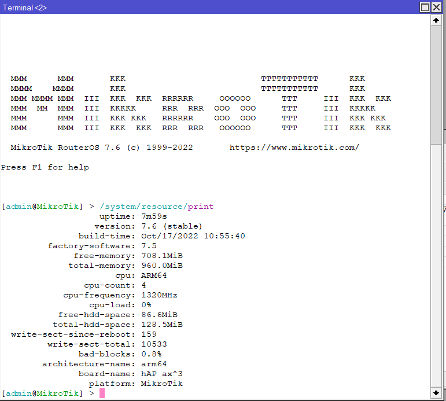Click the cpu-load value 0%
The height and width of the screenshot is (401, 446).
pyautogui.click(x=146, y=305)
